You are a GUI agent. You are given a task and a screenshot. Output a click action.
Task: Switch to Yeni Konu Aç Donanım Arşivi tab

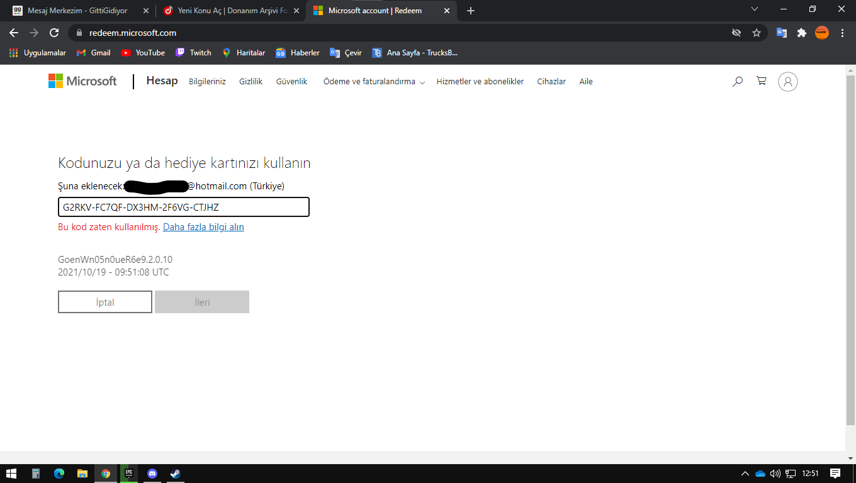coord(232,11)
